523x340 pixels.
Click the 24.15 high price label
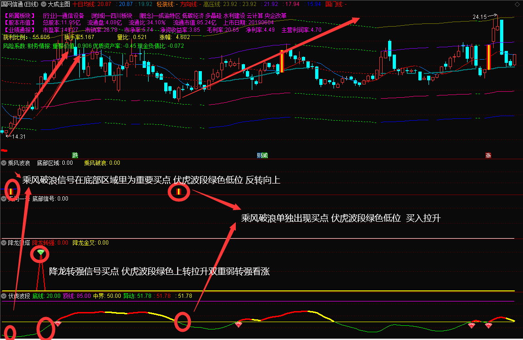click(x=479, y=17)
